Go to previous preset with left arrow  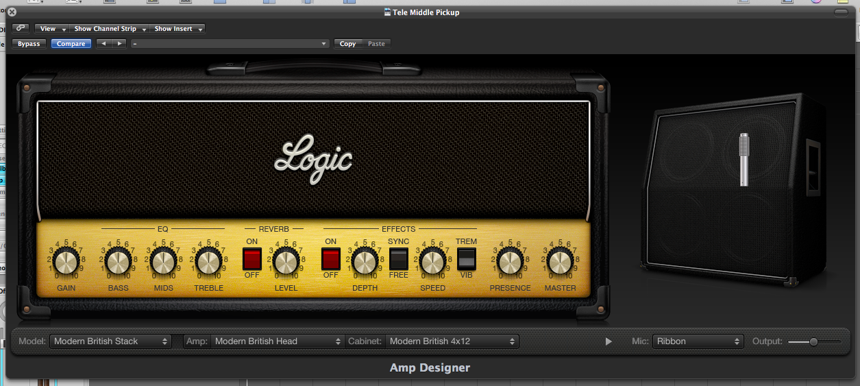pyautogui.click(x=103, y=44)
